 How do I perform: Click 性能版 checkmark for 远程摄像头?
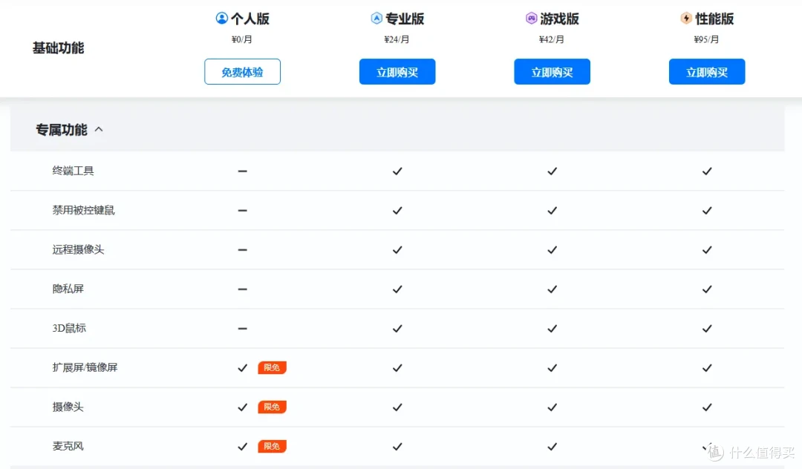707,250
